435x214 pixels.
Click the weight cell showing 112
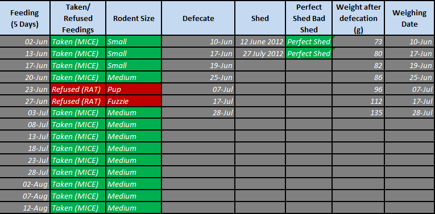pyautogui.click(x=358, y=101)
